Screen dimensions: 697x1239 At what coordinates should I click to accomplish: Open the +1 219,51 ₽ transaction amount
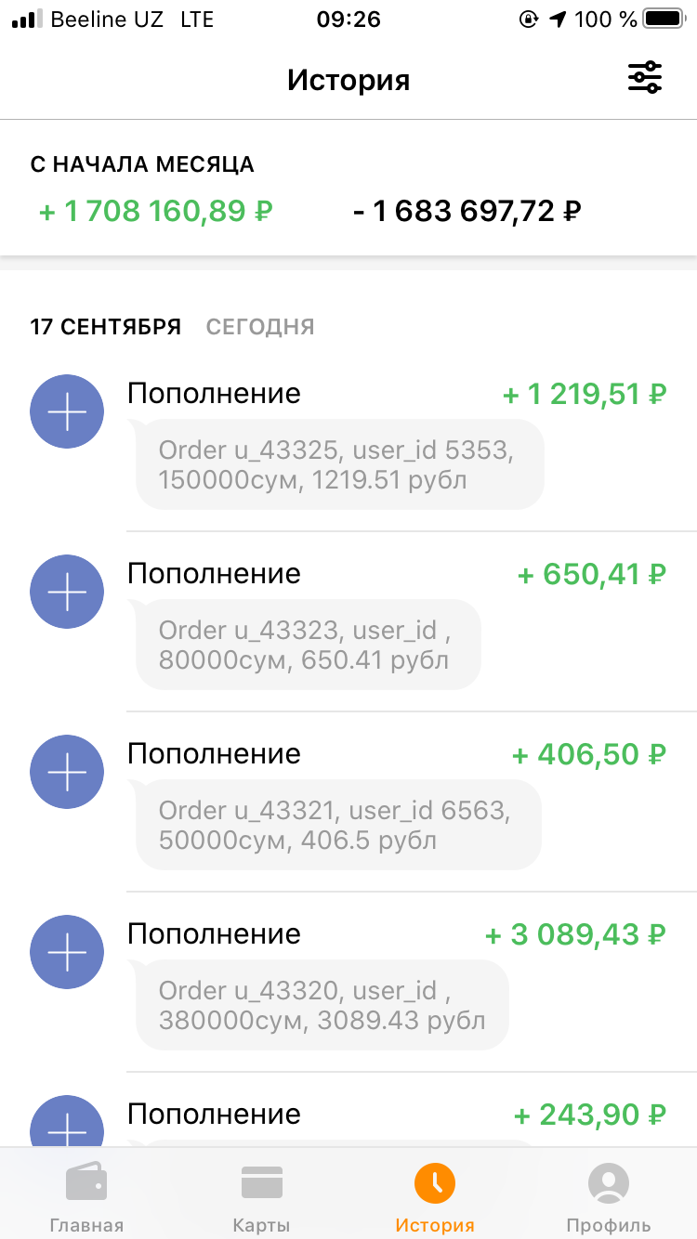click(x=585, y=395)
